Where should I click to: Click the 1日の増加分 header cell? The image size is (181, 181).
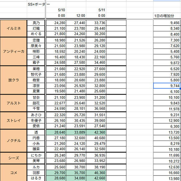pyautogui.click(x=167, y=16)
